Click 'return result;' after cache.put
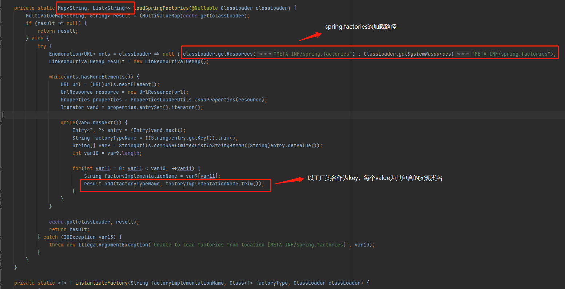 coord(69,229)
